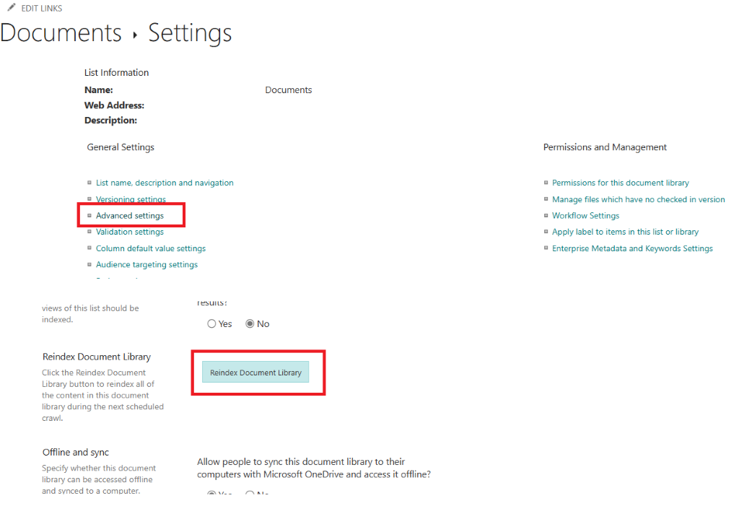The width and height of the screenshot is (739, 514).
Task: Click the bullet icon beside Versioning settings
Action: (89, 199)
